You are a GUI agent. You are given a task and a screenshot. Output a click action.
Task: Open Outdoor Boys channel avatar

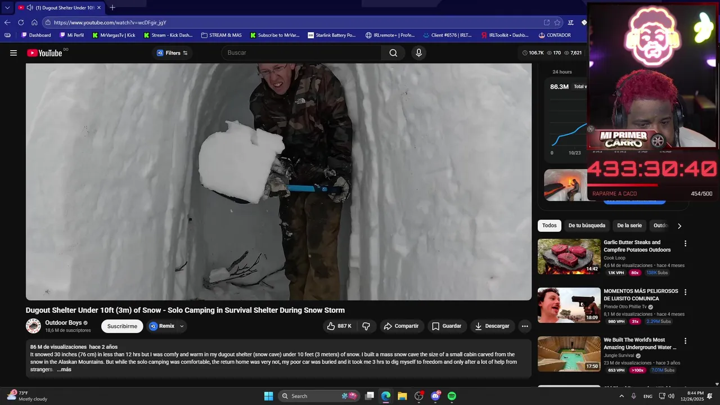33,326
